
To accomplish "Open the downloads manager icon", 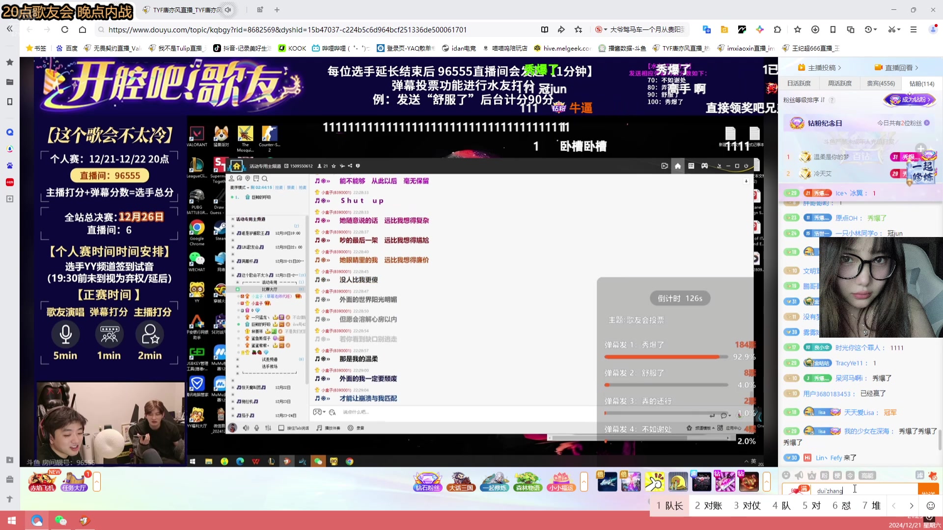I will click(x=815, y=29).
